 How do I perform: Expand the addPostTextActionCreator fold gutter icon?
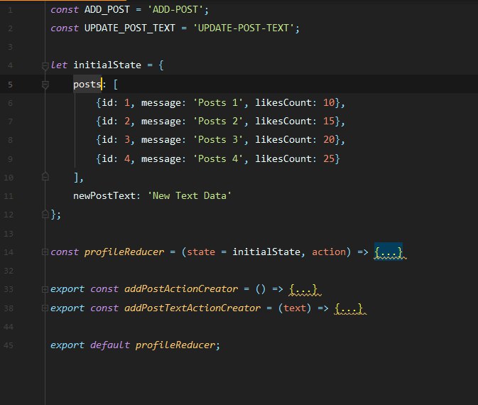coord(45,308)
